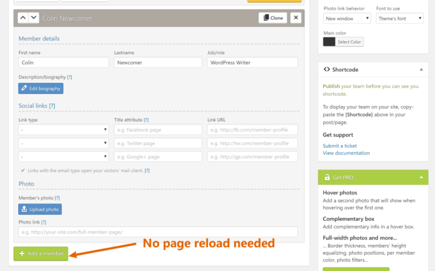Click the First name field

(x=63, y=62)
